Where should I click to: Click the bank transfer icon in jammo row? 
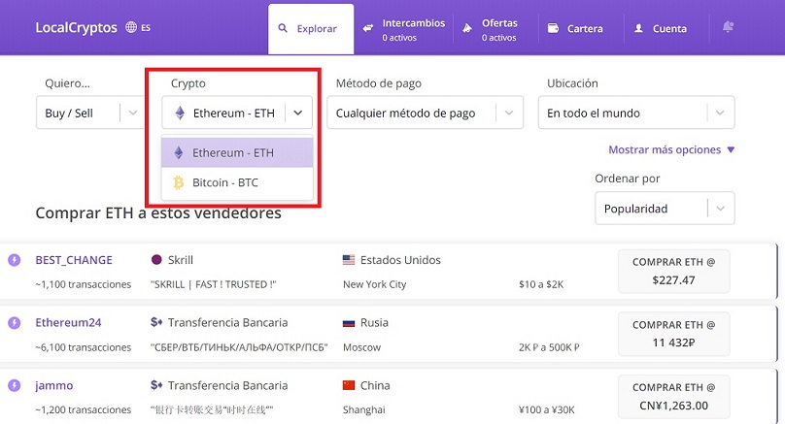pyautogui.click(x=156, y=385)
